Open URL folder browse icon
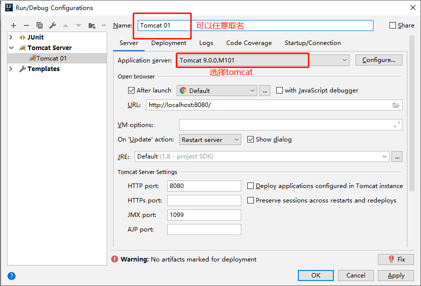This screenshot has height=286, width=421. click(x=396, y=105)
